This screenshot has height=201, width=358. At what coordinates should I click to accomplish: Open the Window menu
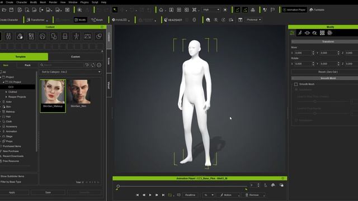coord(73,2)
